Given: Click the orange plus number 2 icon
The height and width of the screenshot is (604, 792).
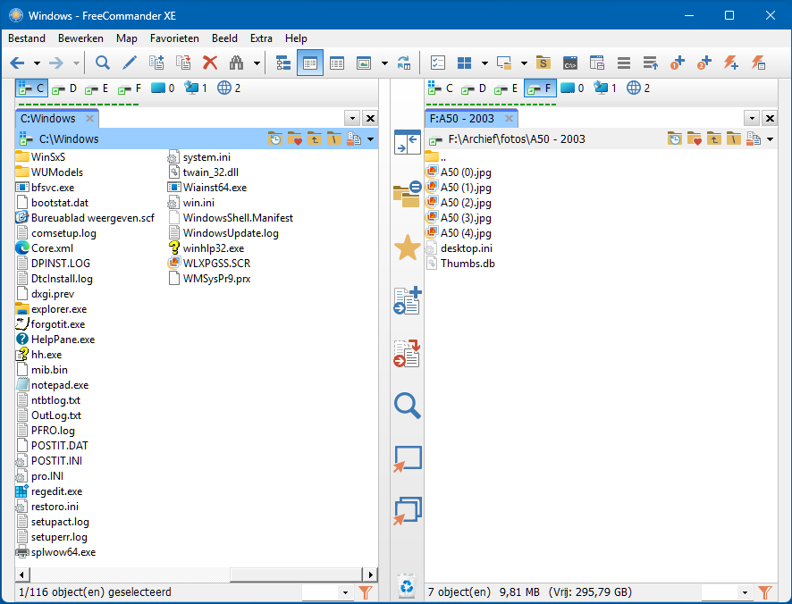Looking at the screenshot, I should click(704, 63).
